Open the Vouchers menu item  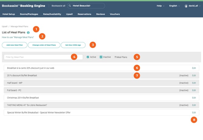point(115,14)
